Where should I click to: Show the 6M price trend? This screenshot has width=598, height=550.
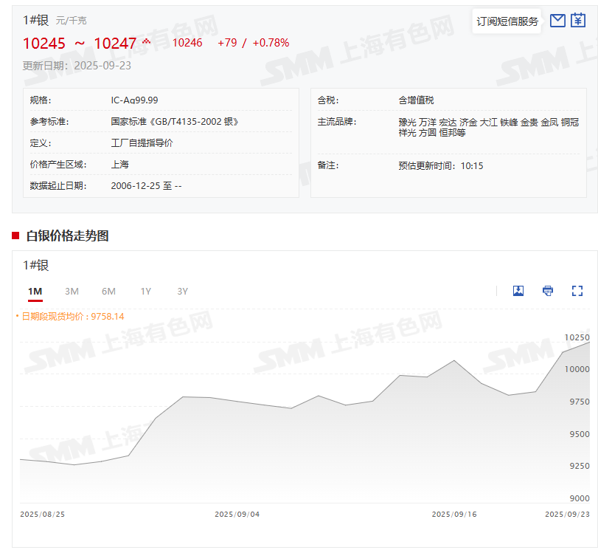(x=108, y=292)
